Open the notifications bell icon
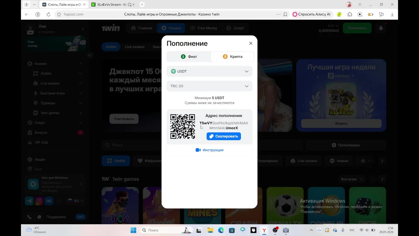 pos(381,28)
